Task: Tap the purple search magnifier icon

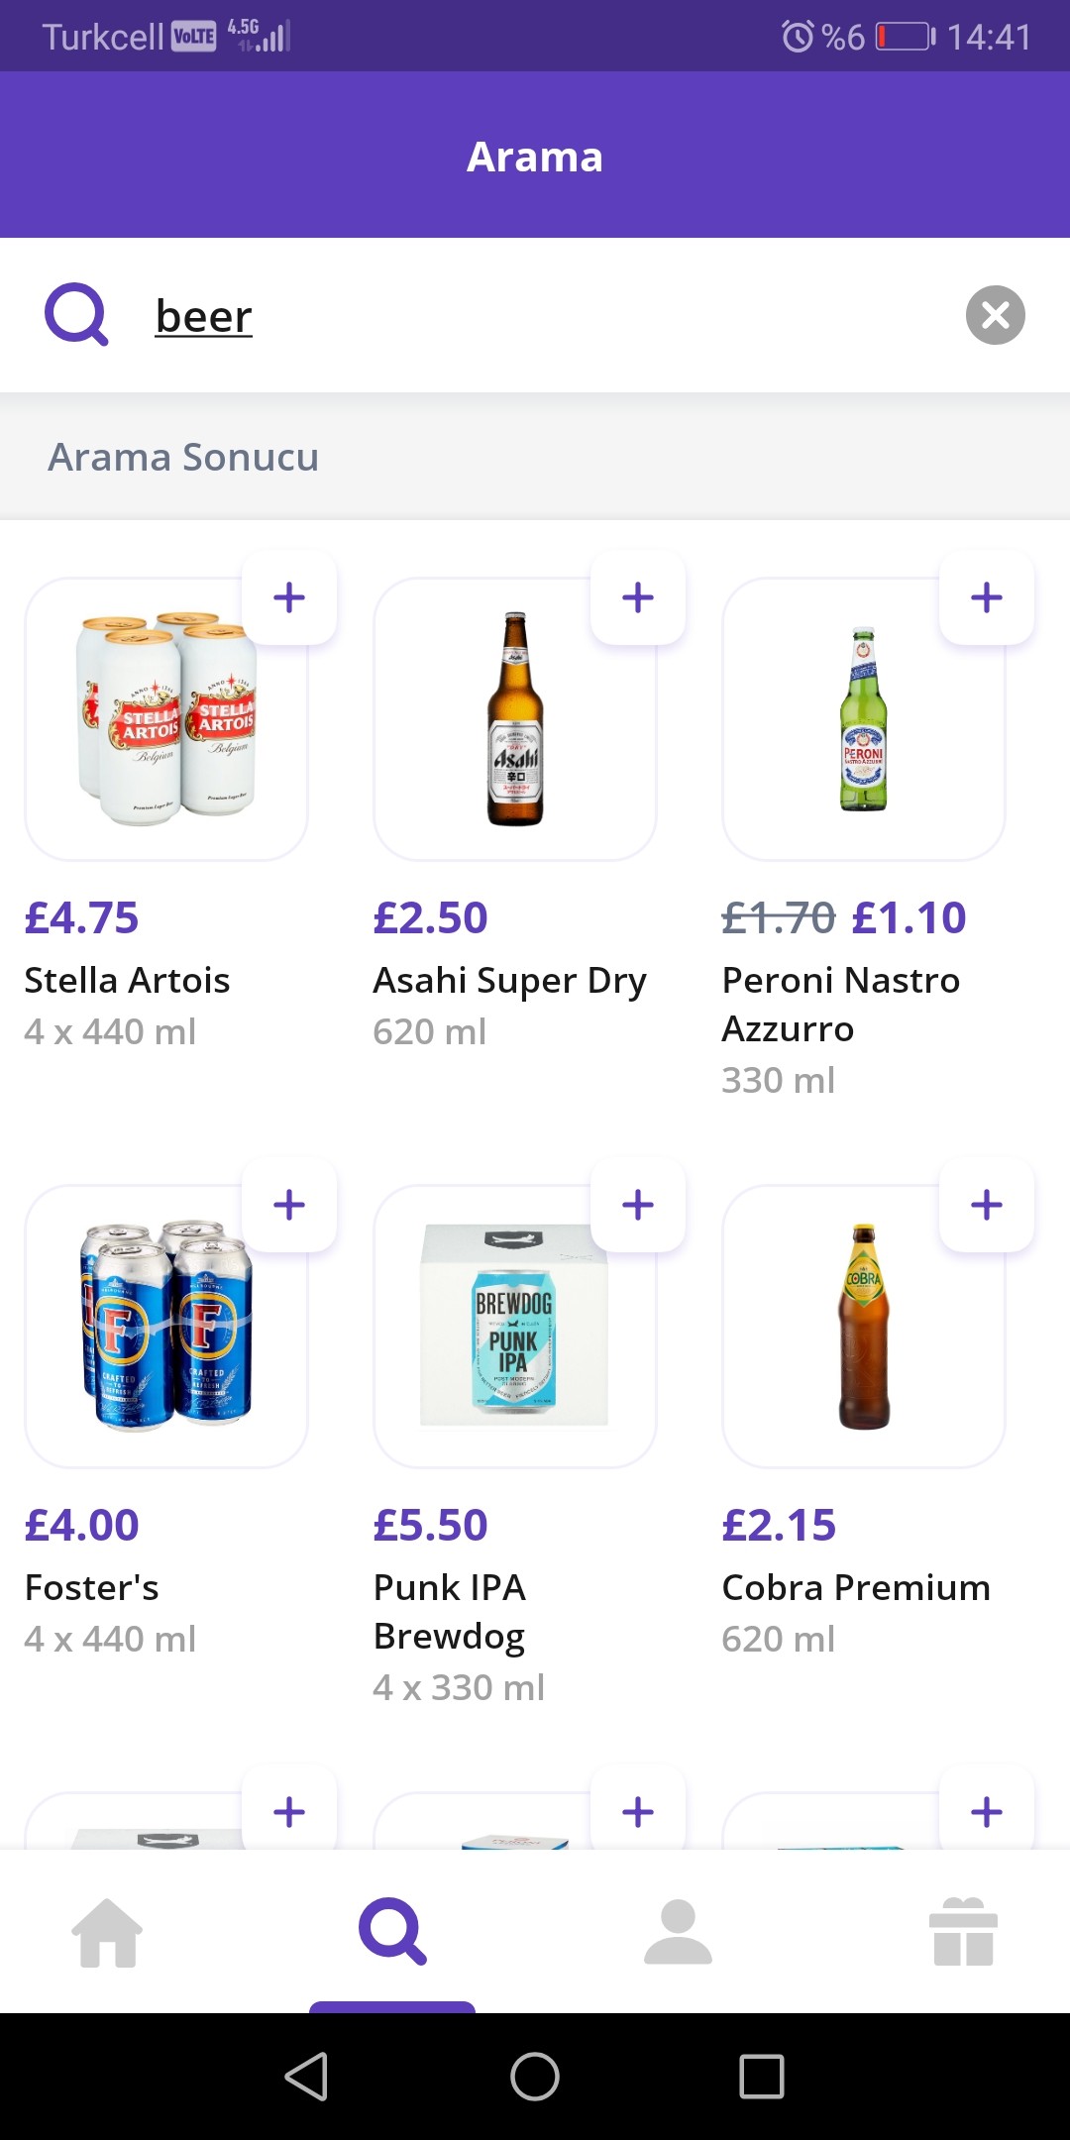Action: coord(76,315)
